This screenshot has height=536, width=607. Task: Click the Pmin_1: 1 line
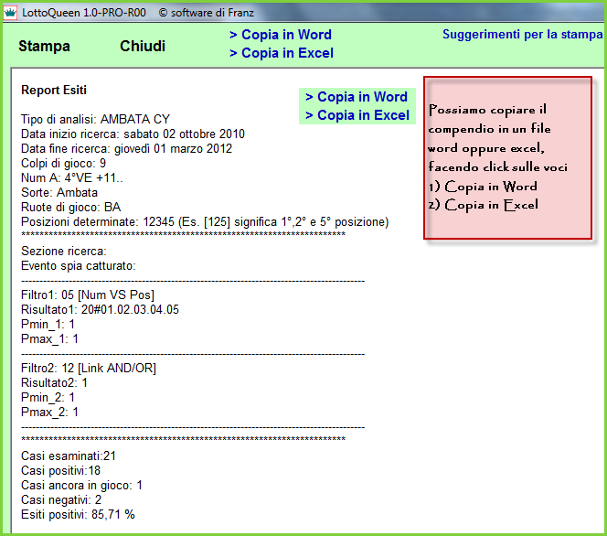point(48,325)
